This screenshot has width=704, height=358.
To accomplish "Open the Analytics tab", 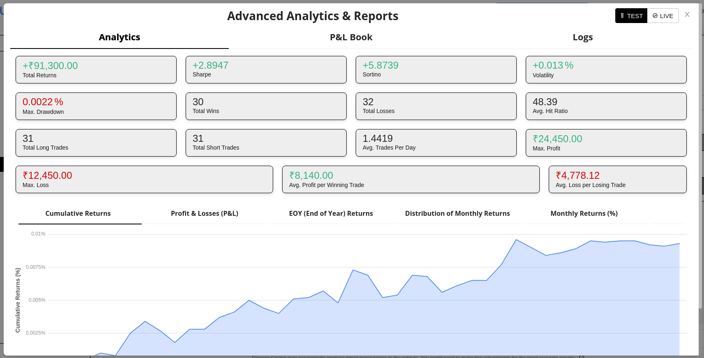I will coord(120,37).
